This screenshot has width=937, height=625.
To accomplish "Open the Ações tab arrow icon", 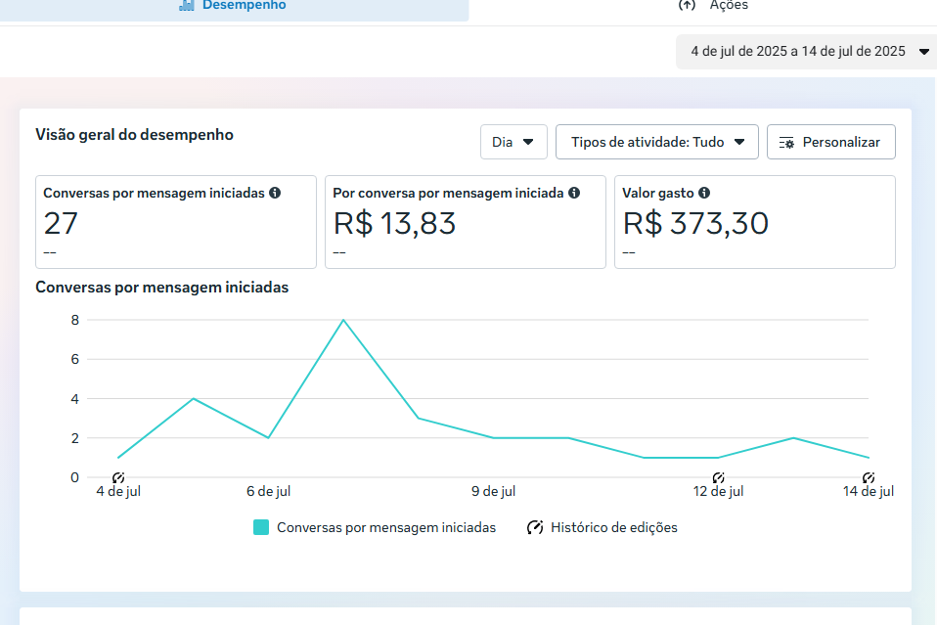I will [687, 5].
